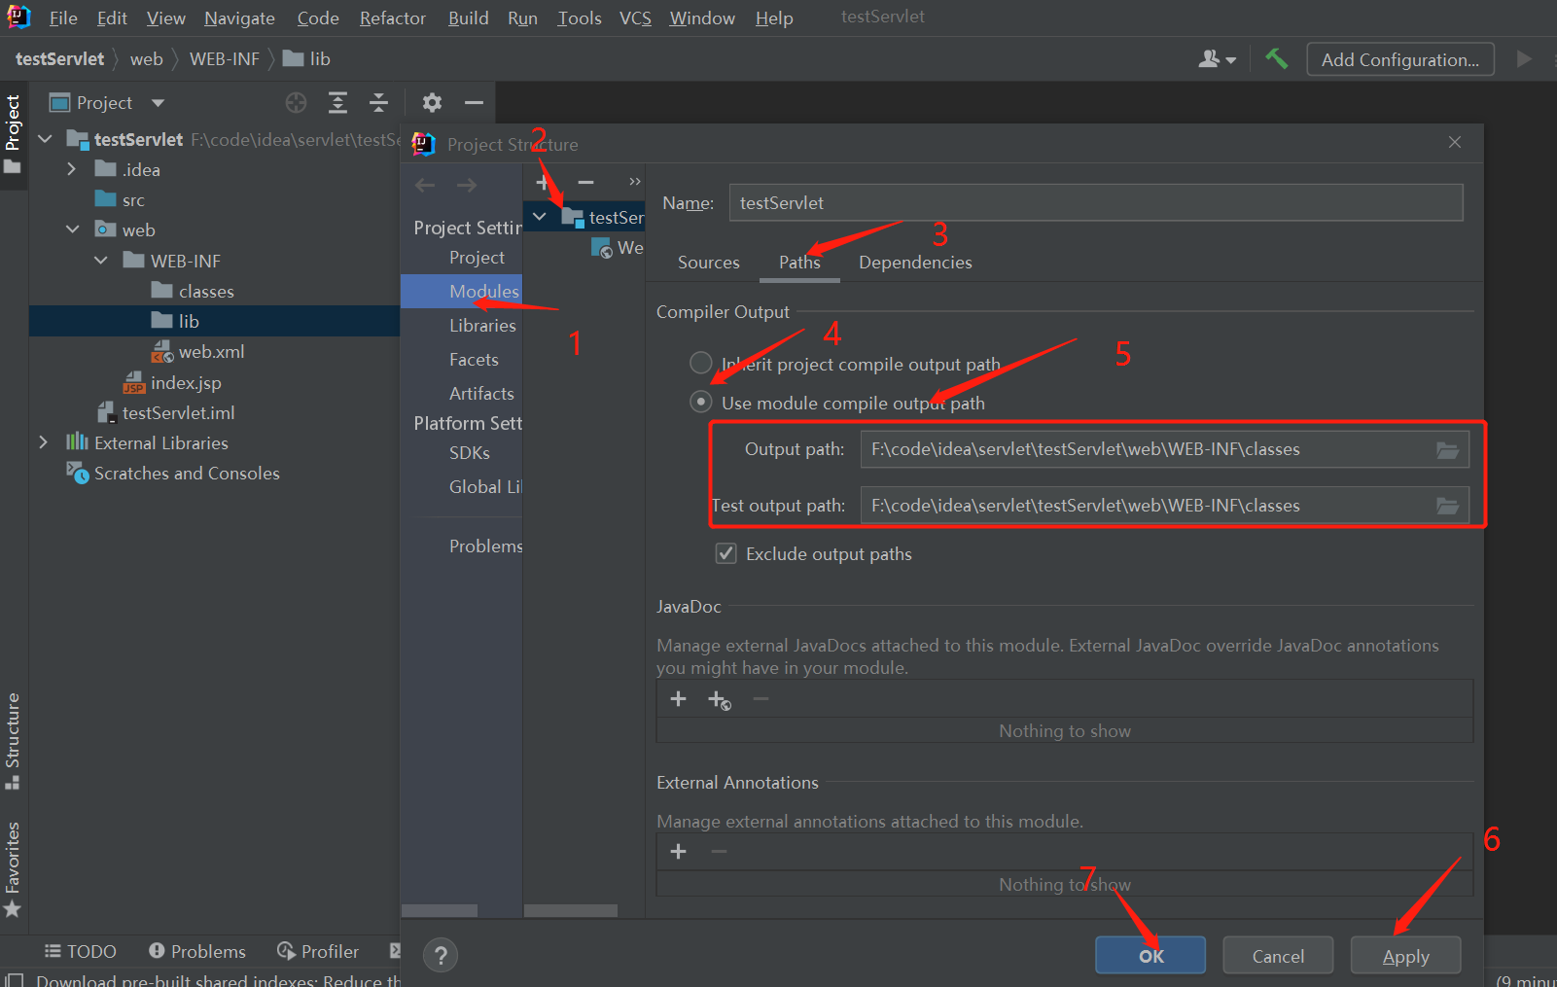The height and width of the screenshot is (987, 1557).
Task: Add JavaDoc path with plus icon
Action: (679, 698)
